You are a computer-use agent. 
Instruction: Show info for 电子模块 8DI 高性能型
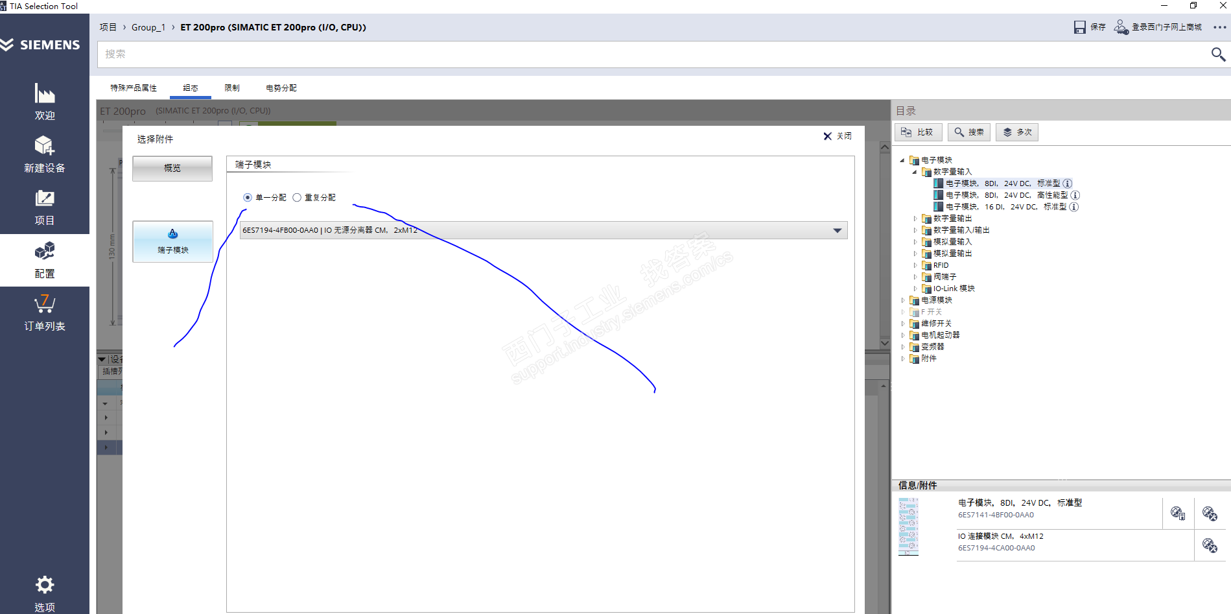coord(1075,195)
